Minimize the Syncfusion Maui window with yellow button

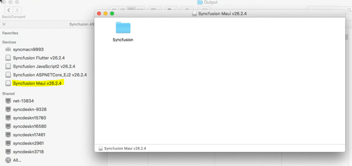[105, 14]
